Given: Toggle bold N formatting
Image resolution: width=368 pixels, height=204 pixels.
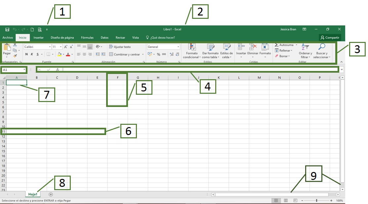Looking at the screenshot, I should (26, 54).
